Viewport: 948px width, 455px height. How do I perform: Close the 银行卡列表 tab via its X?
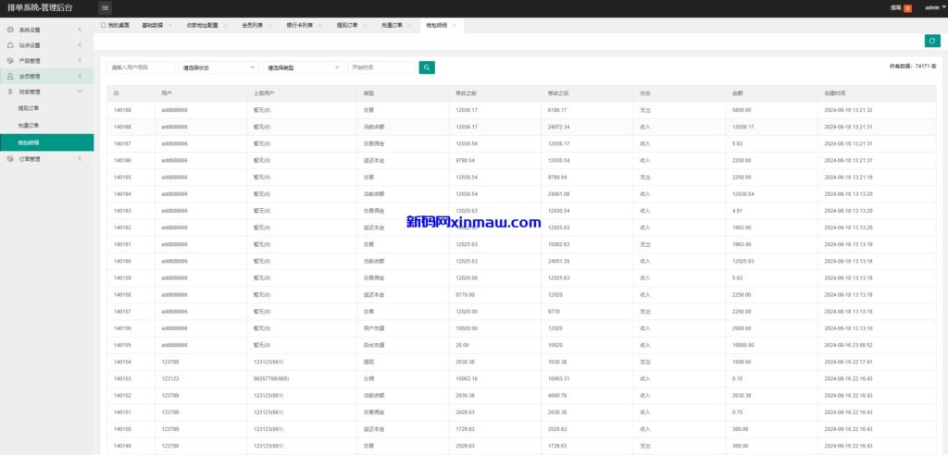[320, 25]
